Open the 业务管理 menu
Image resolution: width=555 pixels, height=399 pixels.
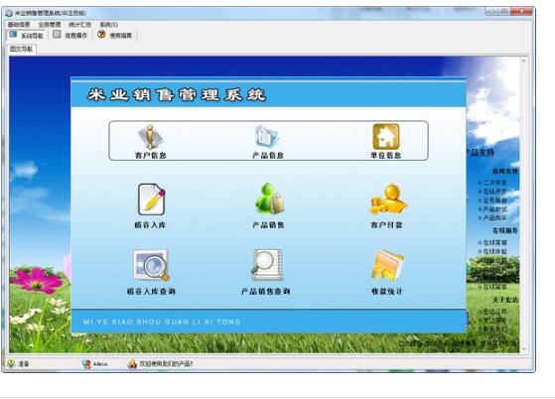(x=50, y=25)
